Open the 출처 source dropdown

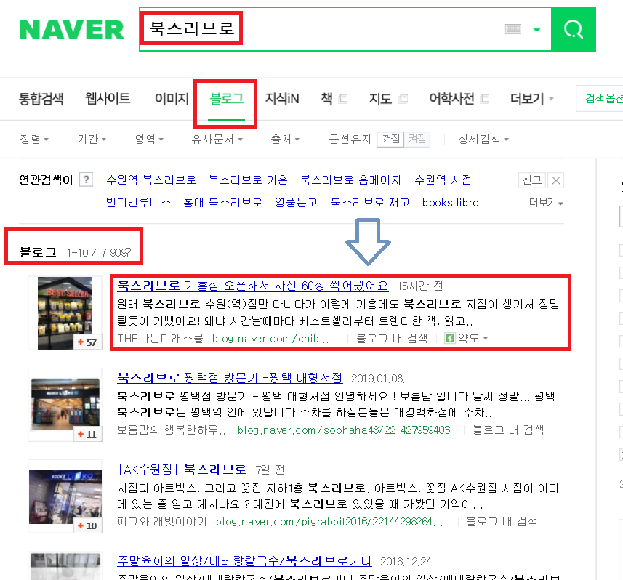285,139
